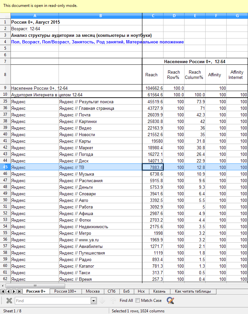Click the selected cell 7883.4
Viewport: 248px width, 314px height.
point(153,167)
